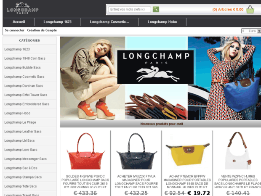261x196 pixels.
Task: Click the 'Se connecter' link
Action: pos(15,30)
